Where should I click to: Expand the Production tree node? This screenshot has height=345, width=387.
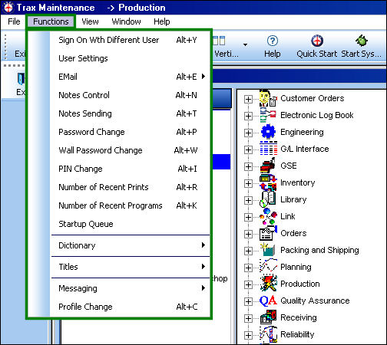[248, 284]
